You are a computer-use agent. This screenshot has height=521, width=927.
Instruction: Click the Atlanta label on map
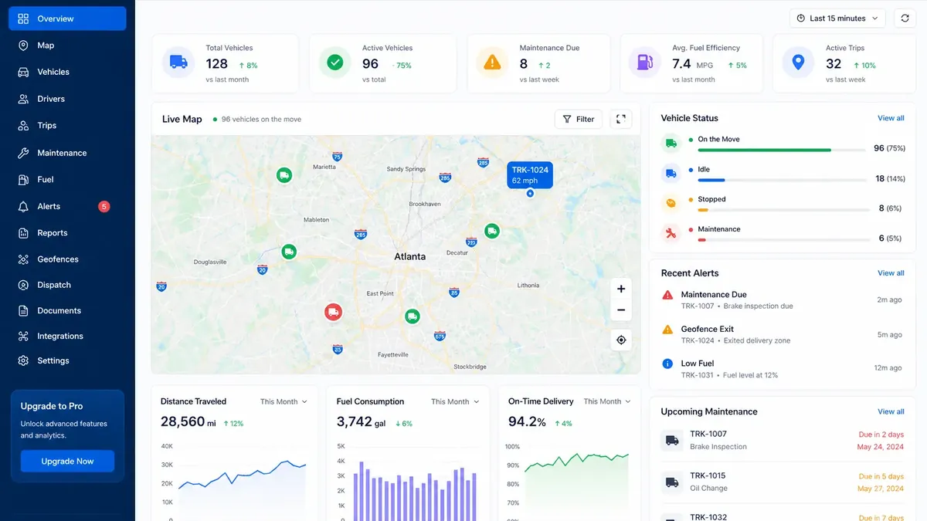[409, 256]
